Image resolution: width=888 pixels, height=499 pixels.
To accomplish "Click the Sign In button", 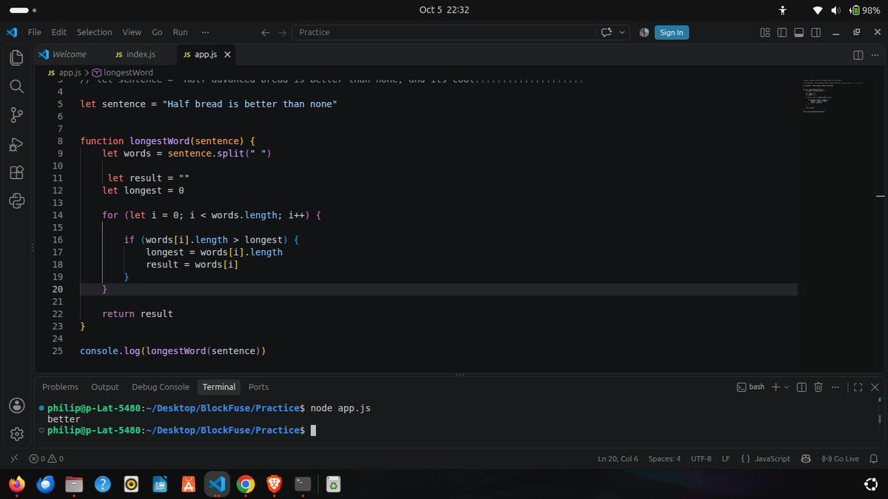I will [x=671, y=33].
